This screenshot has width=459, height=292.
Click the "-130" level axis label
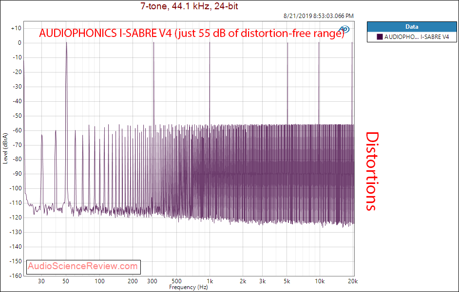point(15,232)
